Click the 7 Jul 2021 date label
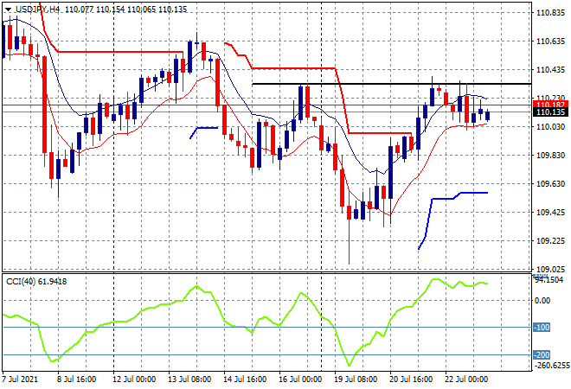Viewport: 571px width, 389px height. tap(20, 379)
